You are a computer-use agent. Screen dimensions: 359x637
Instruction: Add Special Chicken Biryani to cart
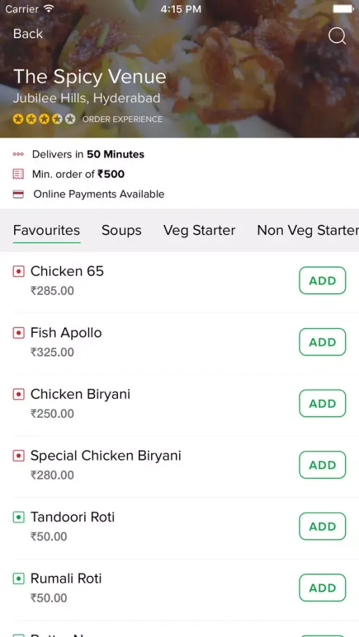(323, 465)
